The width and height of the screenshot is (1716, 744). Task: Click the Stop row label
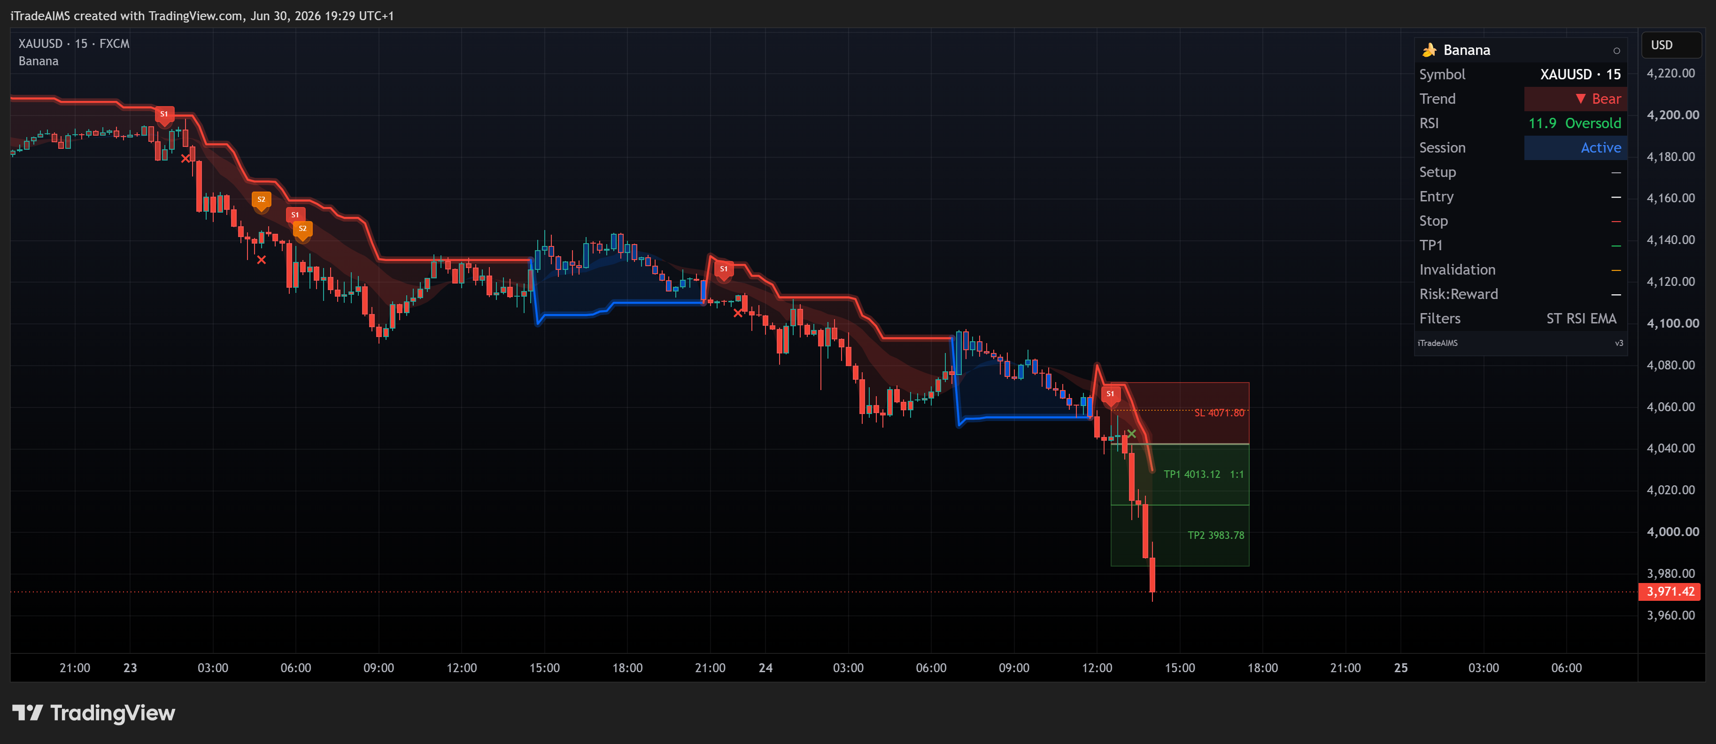[1433, 221]
